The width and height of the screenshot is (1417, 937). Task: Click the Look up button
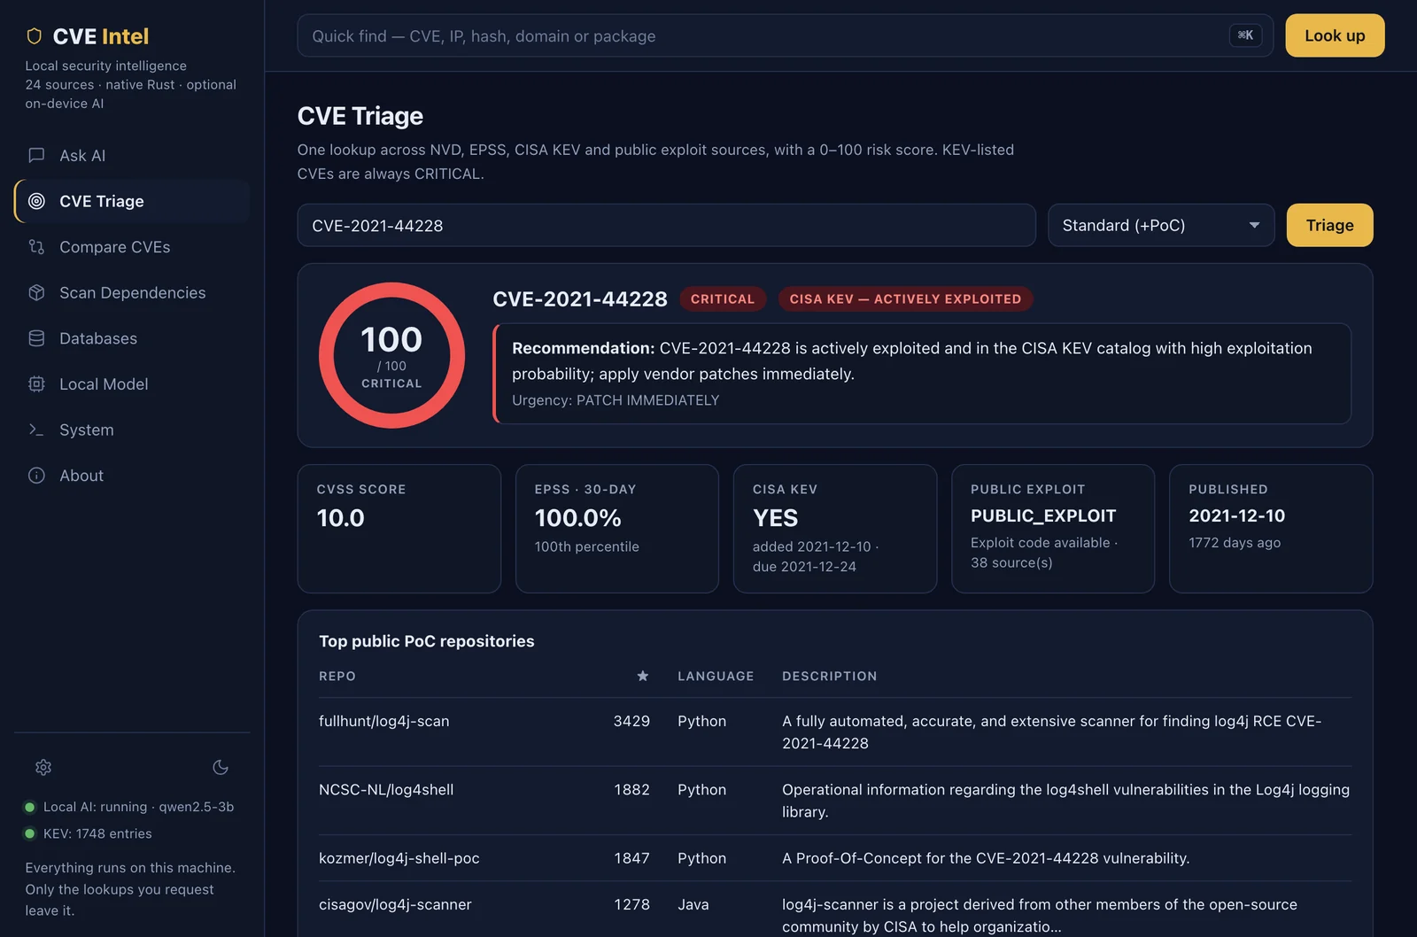click(1335, 35)
